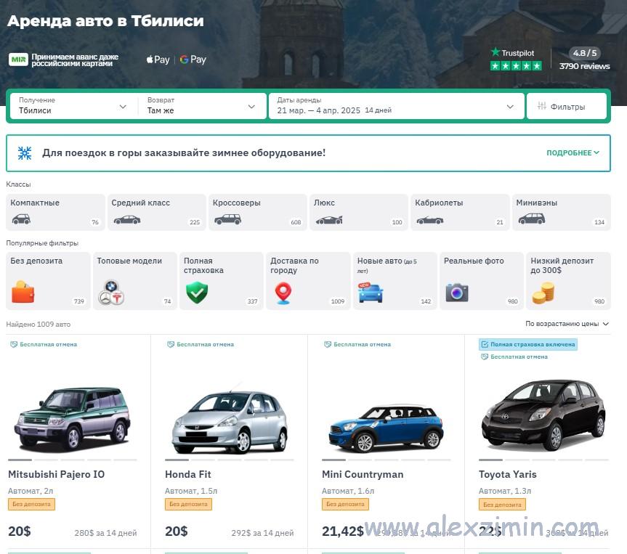627x554 pixels.
Task: Click free cancellation icon on Mitsubishi Pajero card
Action: (14, 345)
